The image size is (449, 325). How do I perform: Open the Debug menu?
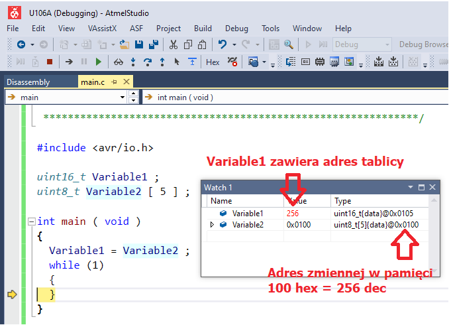[x=236, y=29]
